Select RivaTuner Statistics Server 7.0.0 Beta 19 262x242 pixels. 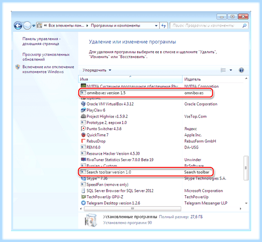click(120, 159)
